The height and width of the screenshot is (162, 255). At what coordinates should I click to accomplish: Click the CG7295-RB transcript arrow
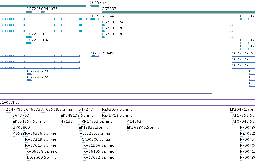pyautogui.click(x=30, y=37)
